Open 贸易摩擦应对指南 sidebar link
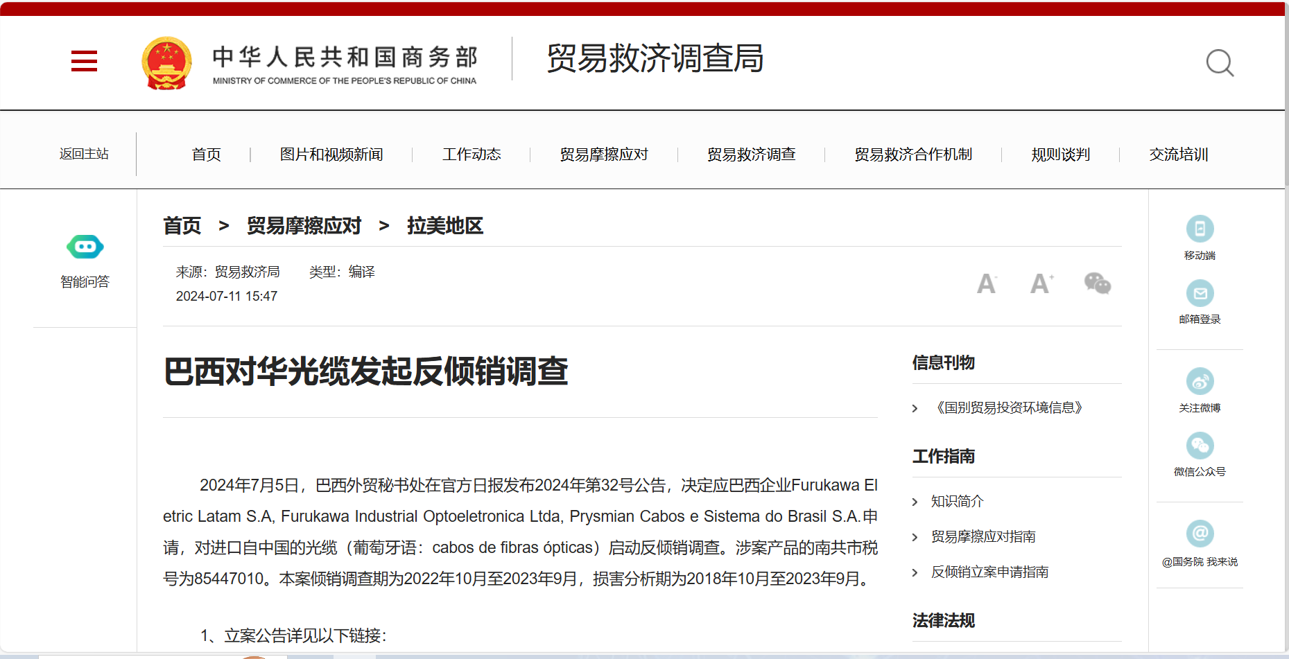 pos(983,536)
